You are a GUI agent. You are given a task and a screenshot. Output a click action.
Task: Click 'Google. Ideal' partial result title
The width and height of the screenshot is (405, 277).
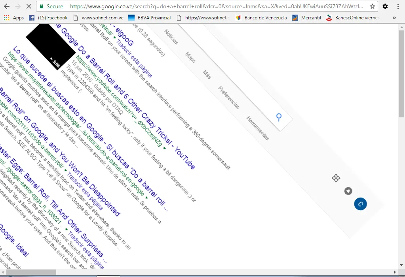point(13,241)
